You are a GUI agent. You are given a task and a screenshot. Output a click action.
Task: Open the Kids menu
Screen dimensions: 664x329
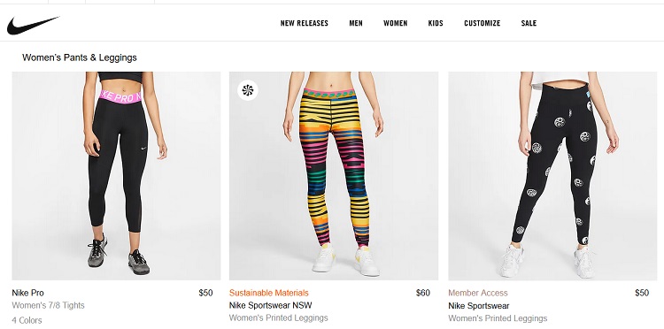click(x=436, y=23)
